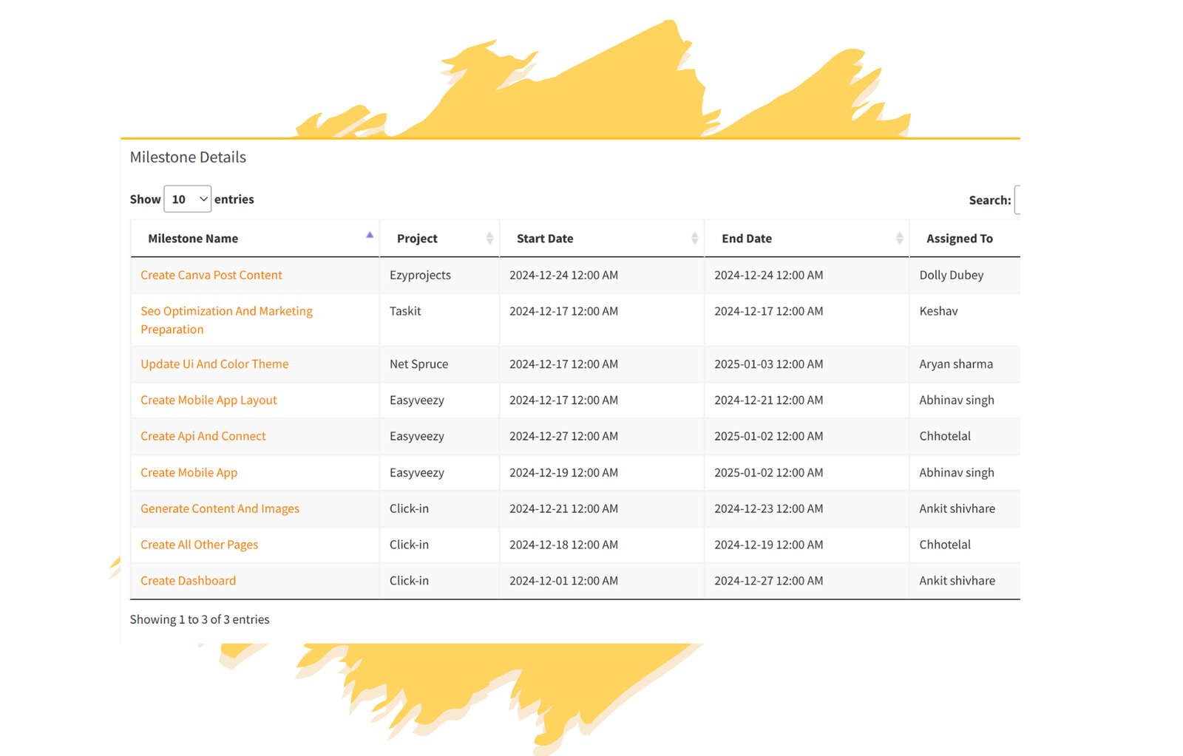1183x756 pixels.
Task: Click the Project column header text
Action: coord(417,239)
